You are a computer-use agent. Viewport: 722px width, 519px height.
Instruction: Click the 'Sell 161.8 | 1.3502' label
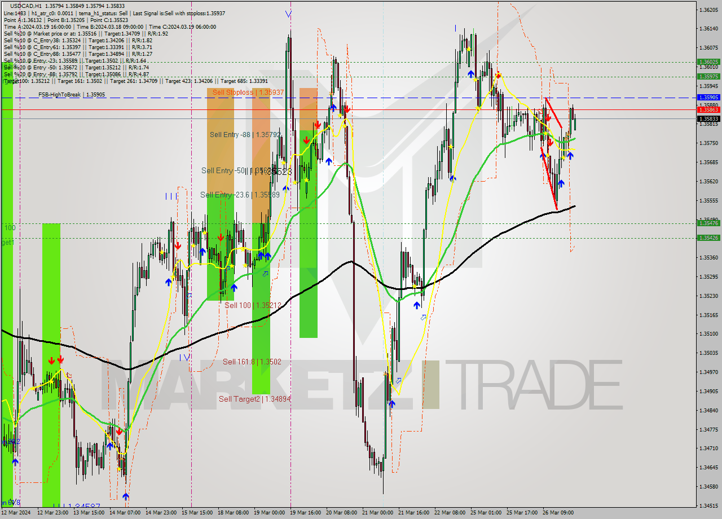click(252, 362)
